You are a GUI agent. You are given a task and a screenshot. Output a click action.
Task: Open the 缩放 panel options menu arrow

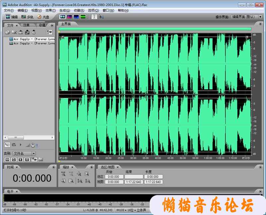[x=92, y=167]
